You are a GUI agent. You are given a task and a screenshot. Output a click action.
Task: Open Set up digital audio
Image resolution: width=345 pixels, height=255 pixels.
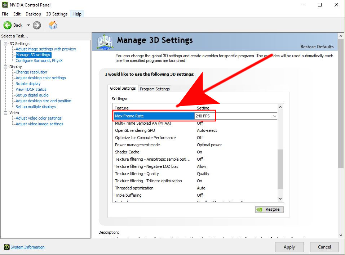tap(32, 95)
